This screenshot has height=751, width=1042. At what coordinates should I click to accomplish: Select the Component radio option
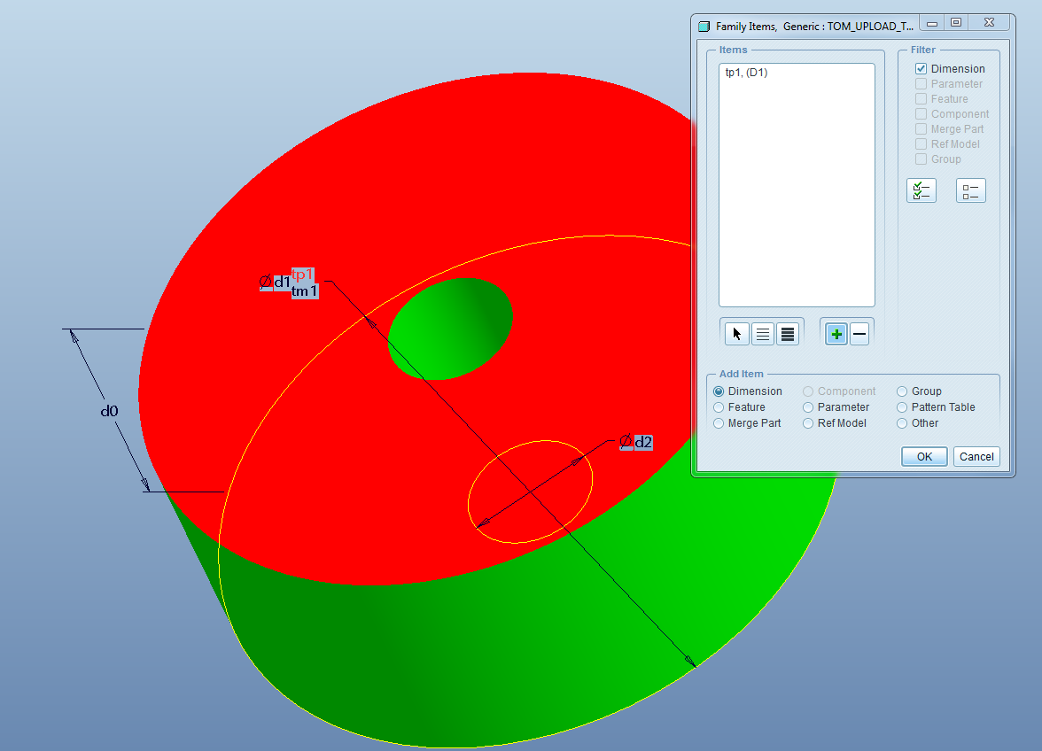[x=808, y=391]
